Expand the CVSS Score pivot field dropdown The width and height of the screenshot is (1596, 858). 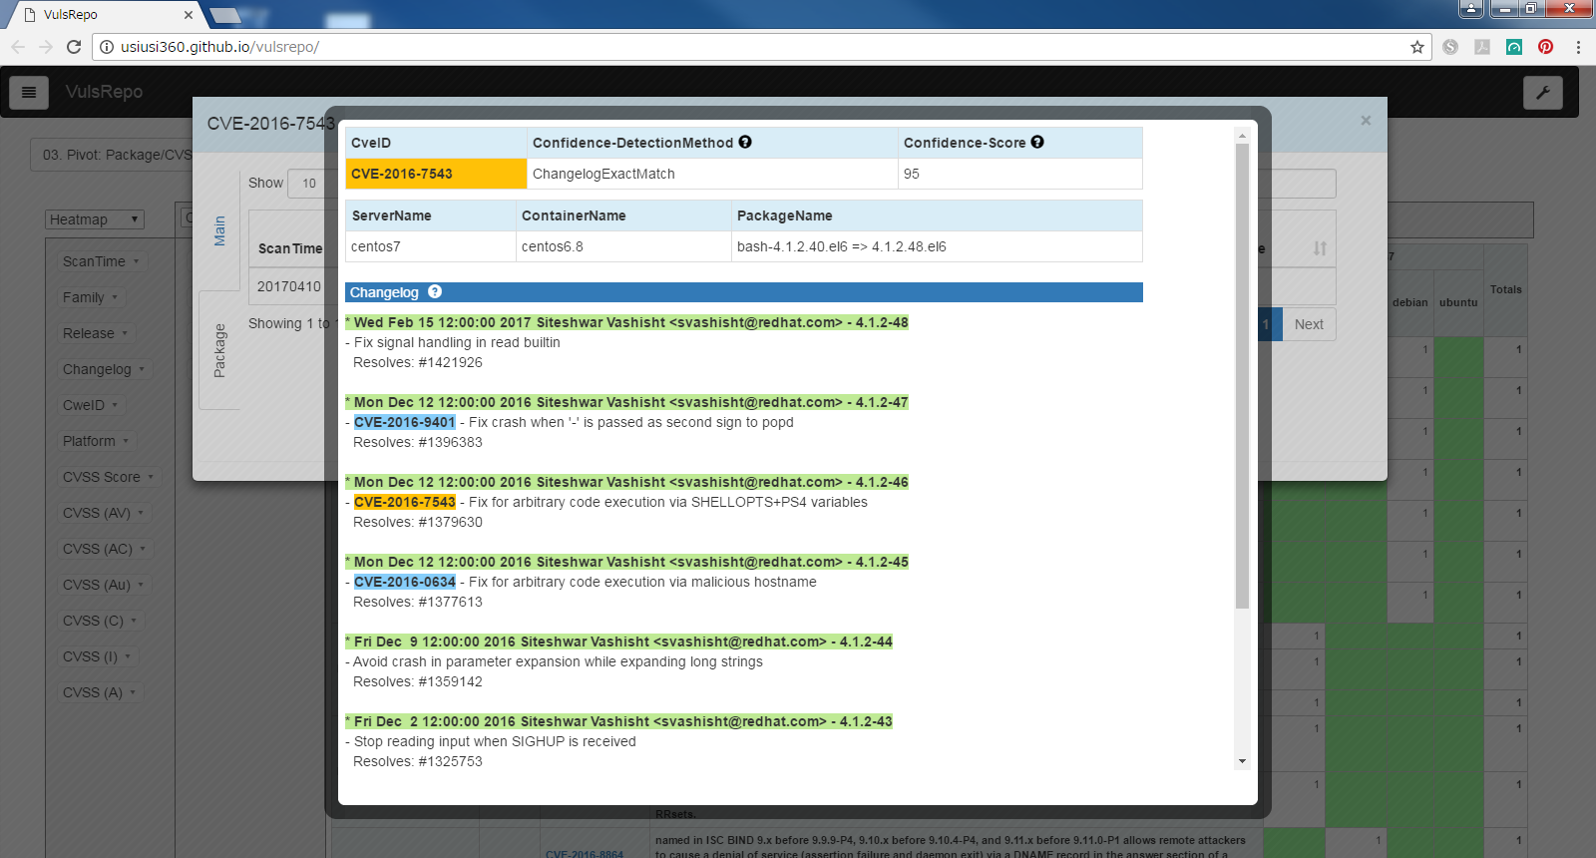click(151, 477)
